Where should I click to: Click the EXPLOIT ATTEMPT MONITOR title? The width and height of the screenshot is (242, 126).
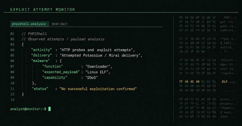(x=42, y=10)
